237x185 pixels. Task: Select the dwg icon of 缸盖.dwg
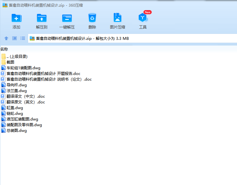tap(3, 108)
